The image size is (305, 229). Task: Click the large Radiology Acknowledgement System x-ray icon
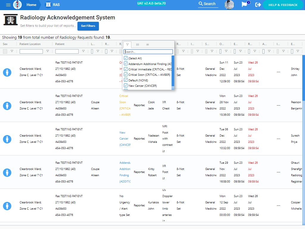[x=10, y=20]
